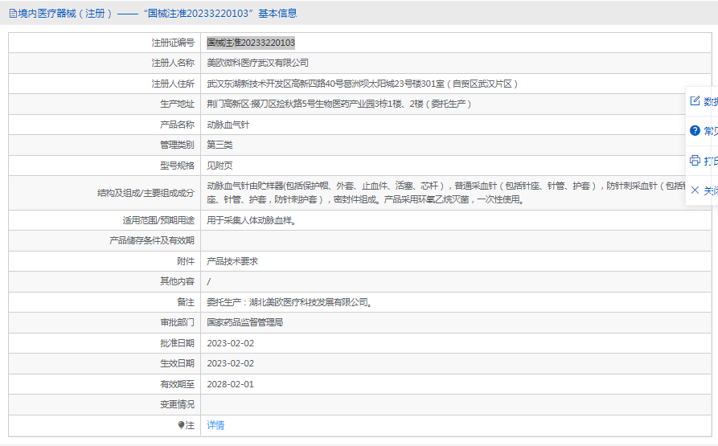Open the 详情 details link
The height and width of the screenshot is (446, 718).
click(x=215, y=425)
